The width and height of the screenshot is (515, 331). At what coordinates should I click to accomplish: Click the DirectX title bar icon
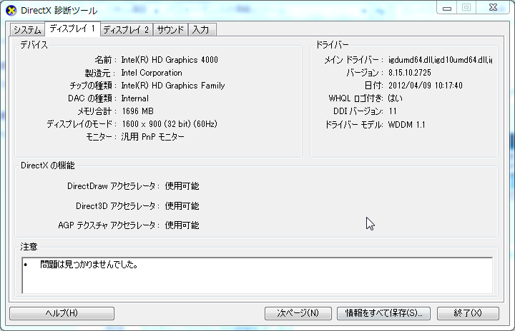[11, 11]
